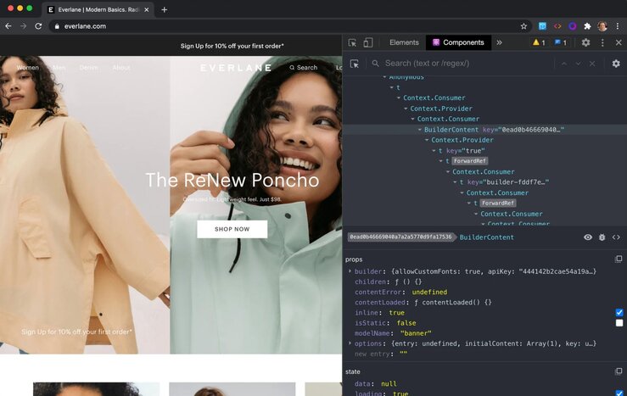Click the state data null value
The height and width of the screenshot is (396, 627).
[389, 383]
